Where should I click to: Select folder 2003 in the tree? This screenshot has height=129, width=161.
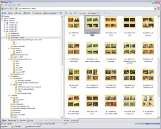click(x=17, y=61)
